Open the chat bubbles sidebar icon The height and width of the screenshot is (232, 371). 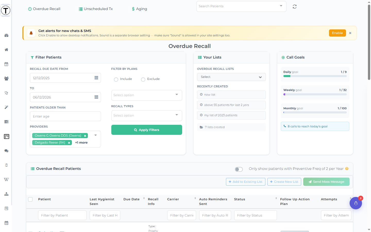pos(6,151)
